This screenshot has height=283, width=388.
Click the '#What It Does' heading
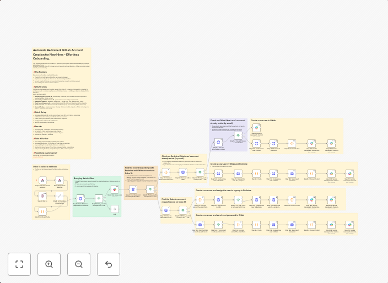click(x=40, y=87)
